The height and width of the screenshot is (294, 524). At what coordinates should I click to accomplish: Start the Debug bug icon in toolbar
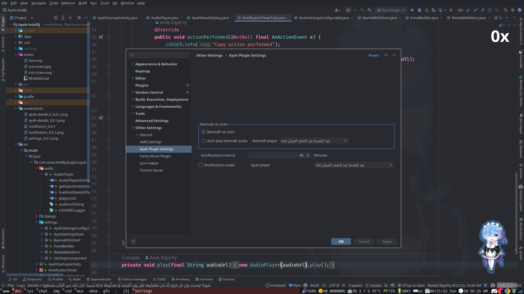tap(419, 10)
